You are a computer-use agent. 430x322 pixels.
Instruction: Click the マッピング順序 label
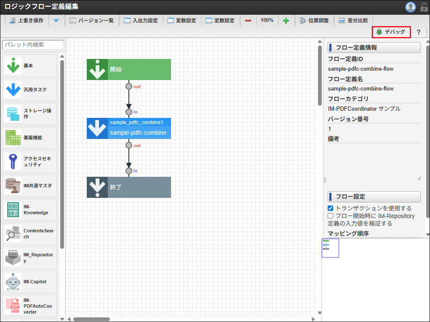(348, 234)
